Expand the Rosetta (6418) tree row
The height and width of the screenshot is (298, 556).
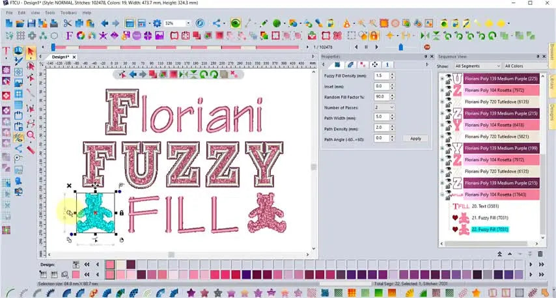pyautogui.click(x=442, y=125)
